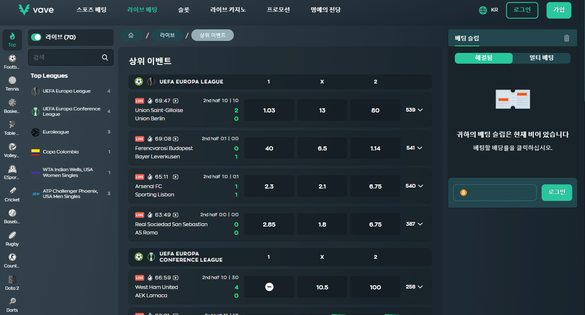Click the 가입 signup button

coord(559,10)
